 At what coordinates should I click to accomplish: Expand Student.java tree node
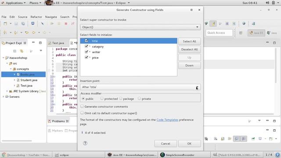point(14,80)
